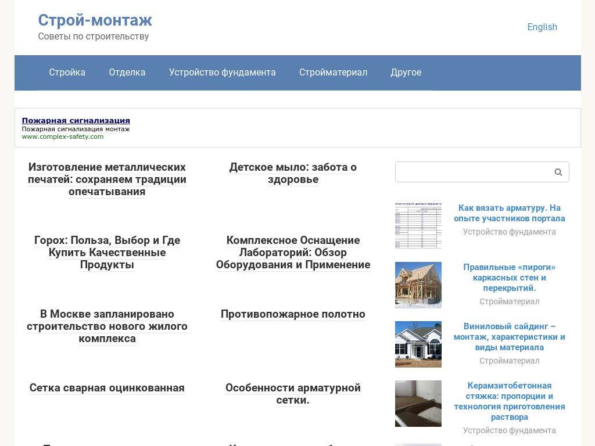Switch the site language to English
The width and height of the screenshot is (595, 446).
pyautogui.click(x=542, y=27)
